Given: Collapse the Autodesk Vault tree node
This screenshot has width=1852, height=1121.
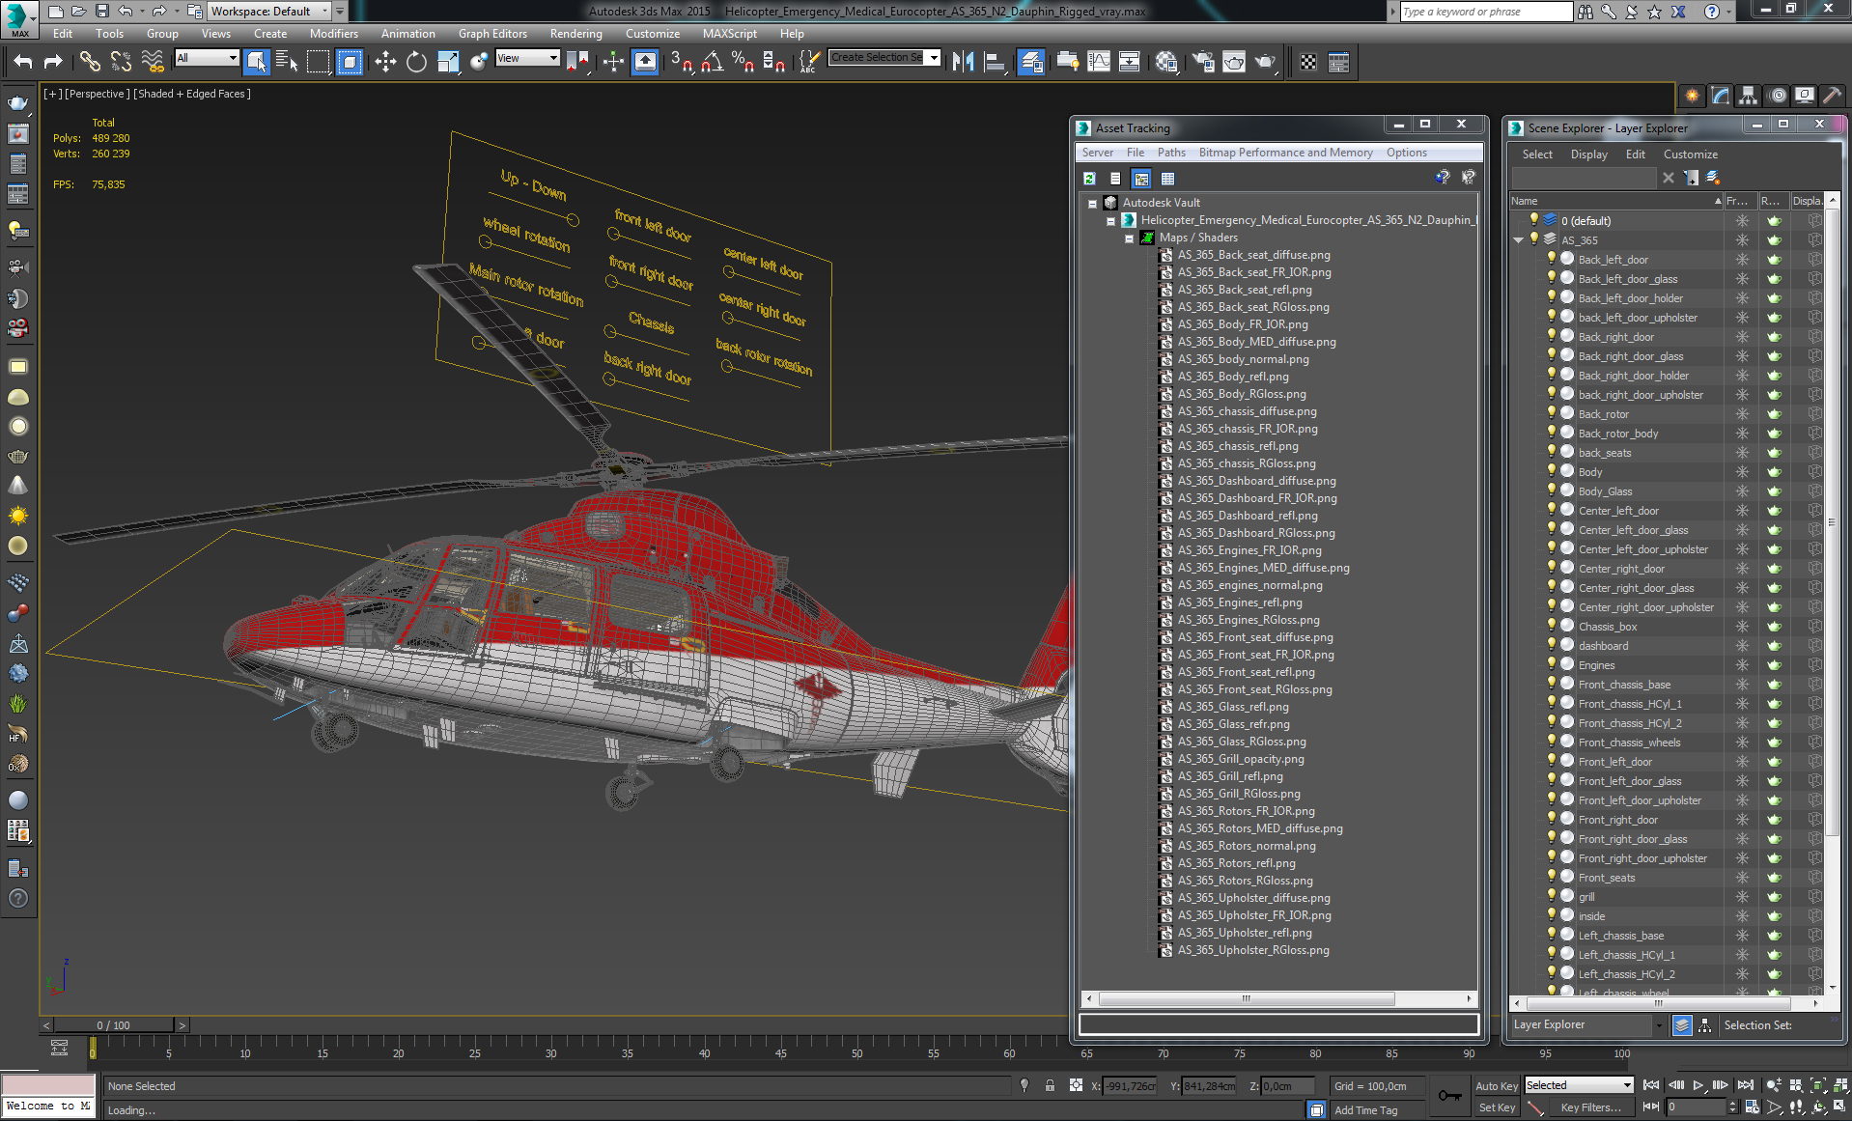Looking at the screenshot, I should 1092,204.
